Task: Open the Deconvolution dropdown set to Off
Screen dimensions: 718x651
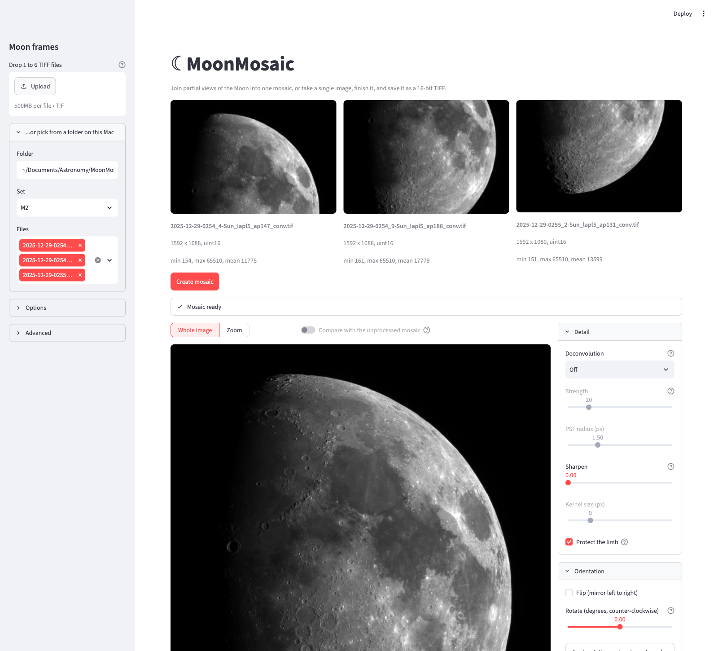Action: coord(620,369)
